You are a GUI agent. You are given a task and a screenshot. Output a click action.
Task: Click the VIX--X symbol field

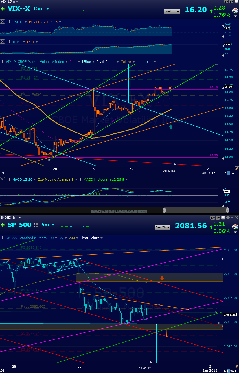coord(19,9)
